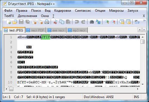The height and width of the screenshot is (102, 149).
Task: Open Find dialog with binoculars icon
Action: (x=92, y=22)
